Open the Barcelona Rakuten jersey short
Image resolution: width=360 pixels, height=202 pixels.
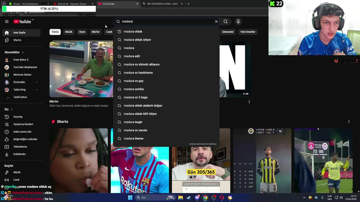140,170
